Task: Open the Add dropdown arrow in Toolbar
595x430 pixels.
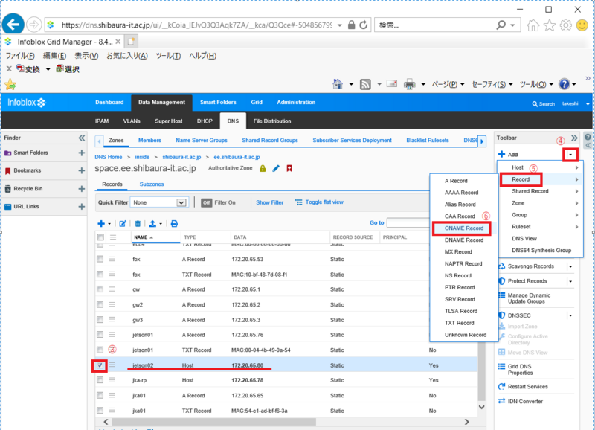Action: [570, 155]
